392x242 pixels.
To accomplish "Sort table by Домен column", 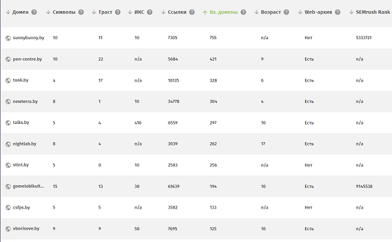I will point(17,12).
